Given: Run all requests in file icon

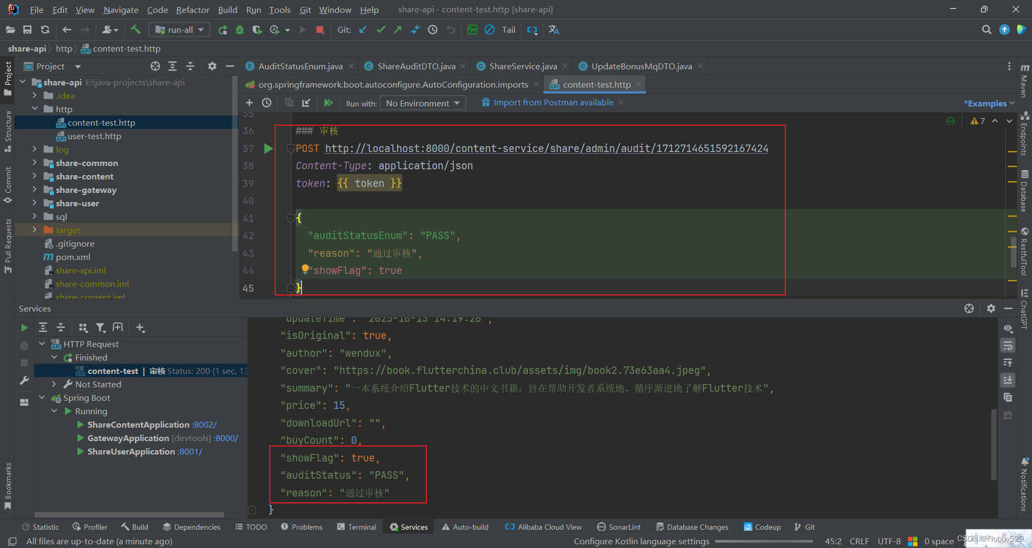Looking at the screenshot, I should pyautogui.click(x=328, y=103).
